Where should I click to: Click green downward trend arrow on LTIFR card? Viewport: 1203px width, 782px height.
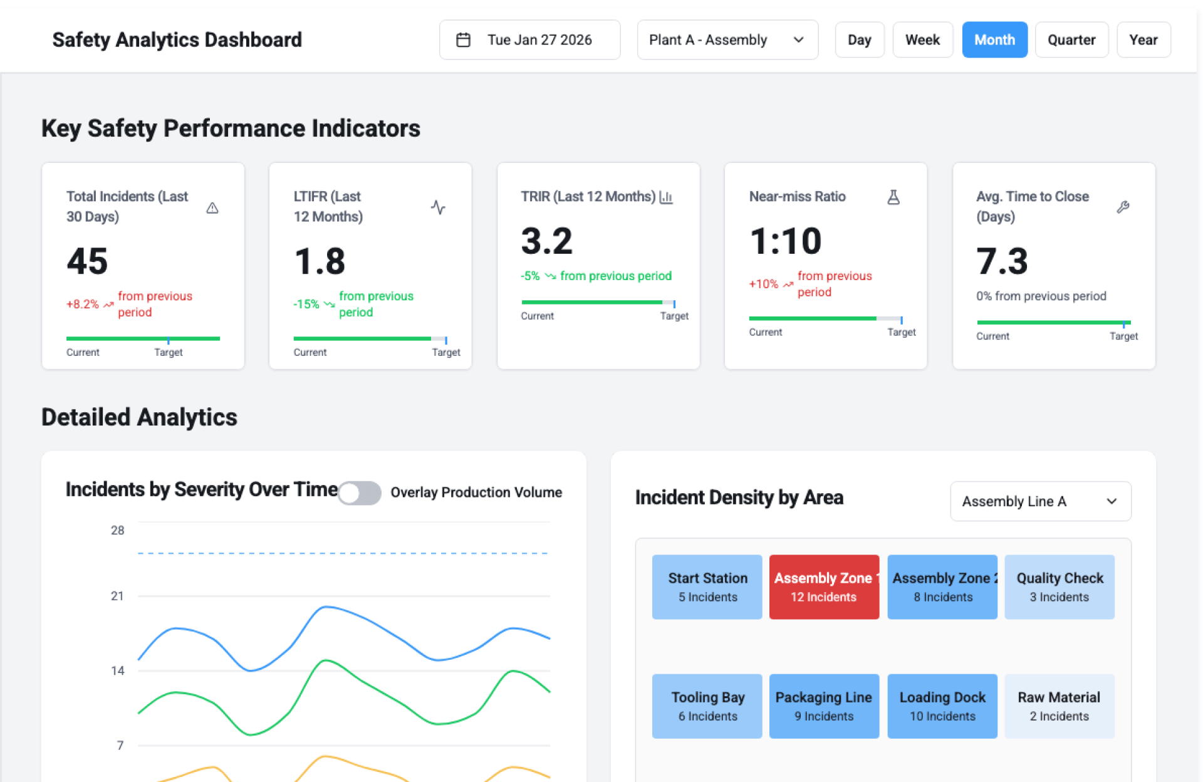pos(329,305)
